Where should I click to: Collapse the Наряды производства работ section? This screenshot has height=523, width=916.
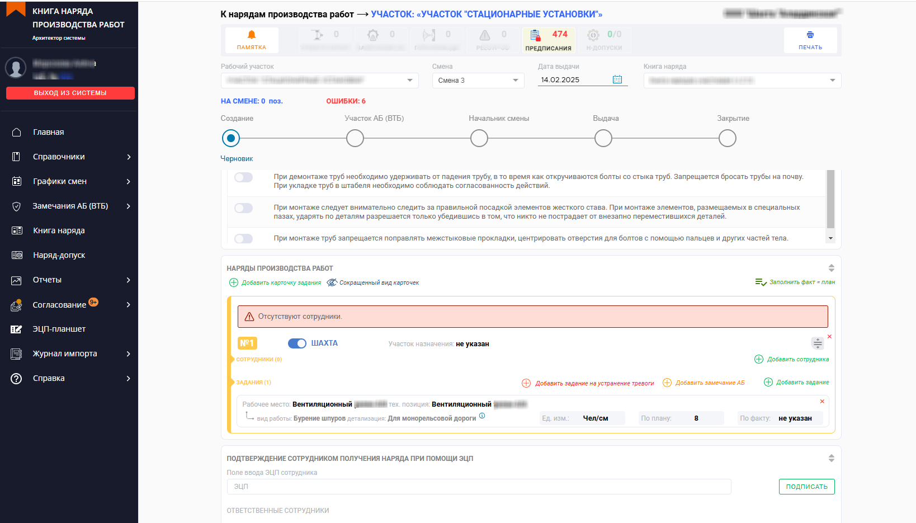pos(831,268)
